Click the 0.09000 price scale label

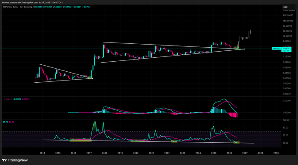coord(287,62)
